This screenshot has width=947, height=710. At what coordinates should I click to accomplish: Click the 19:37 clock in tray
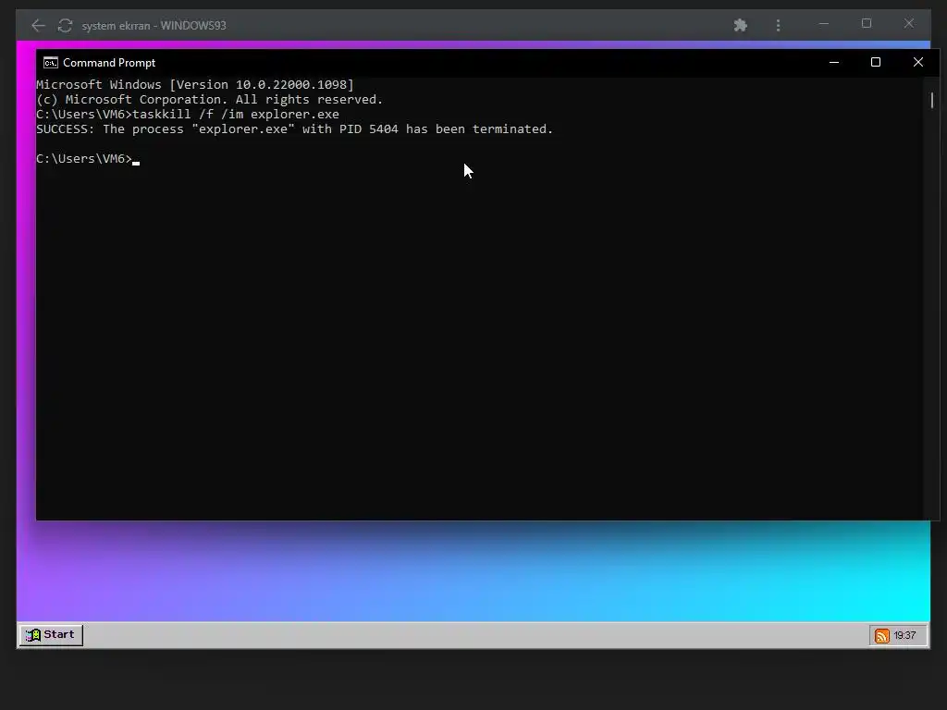pyautogui.click(x=904, y=636)
